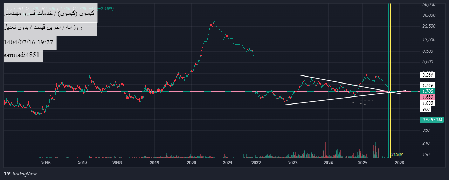
Task: Click the sarmadi4851 username text box
Action: (23, 55)
